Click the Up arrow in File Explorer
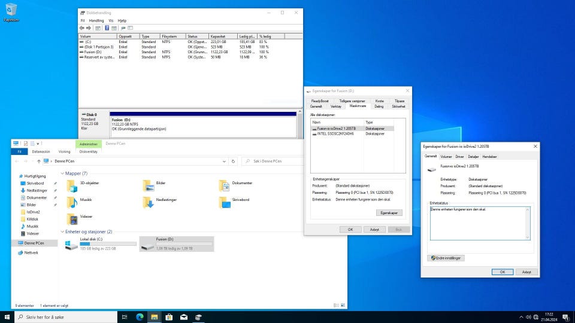 point(39,161)
